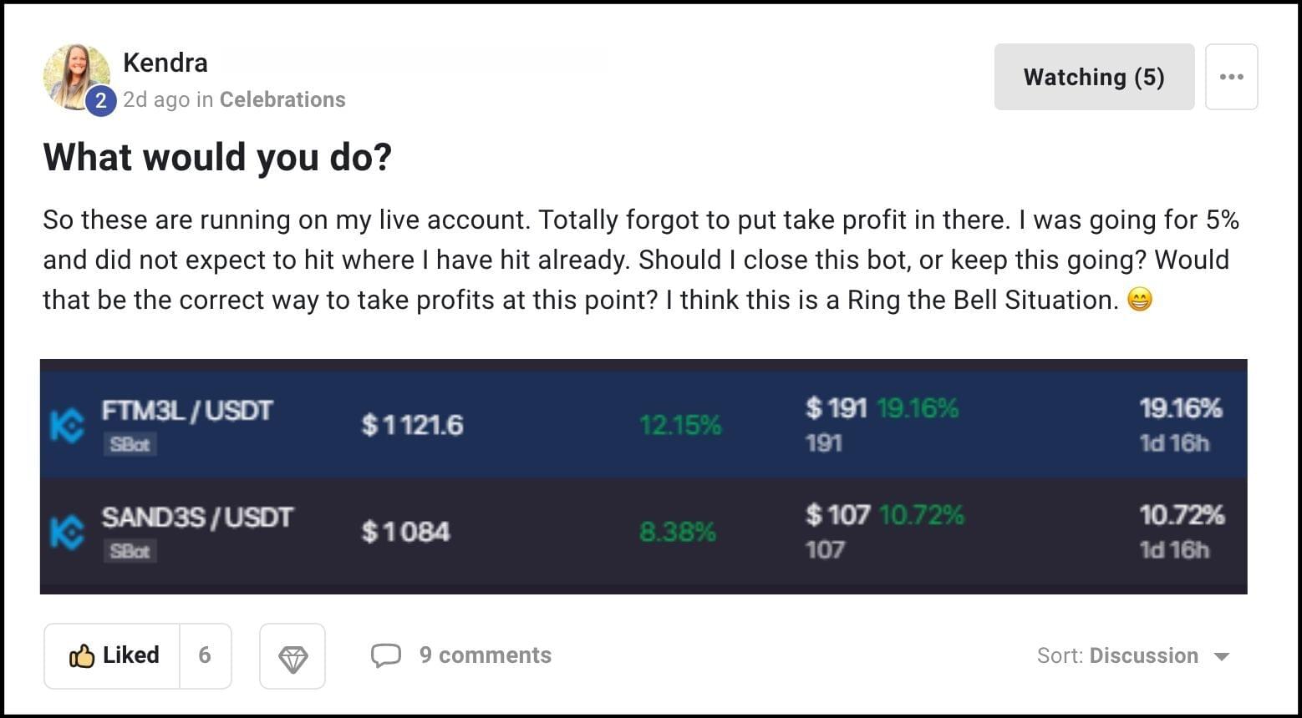Click the KuCoin logo beside SAND3S/USDT

click(67, 532)
